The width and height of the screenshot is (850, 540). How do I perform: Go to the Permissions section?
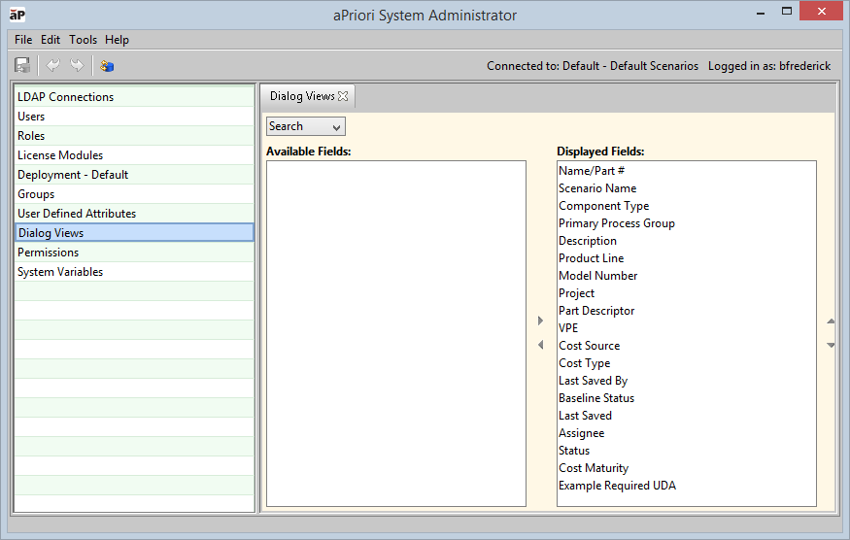(x=49, y=253)
